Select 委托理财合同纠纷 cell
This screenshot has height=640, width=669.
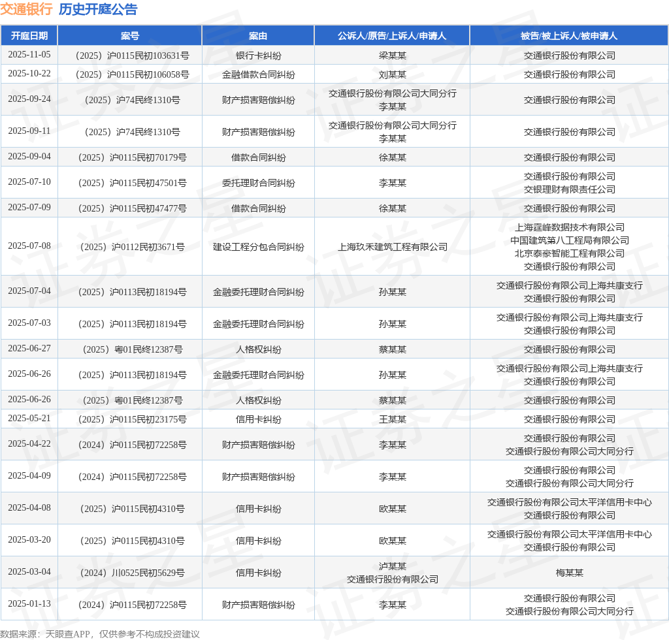click(258, 184)
